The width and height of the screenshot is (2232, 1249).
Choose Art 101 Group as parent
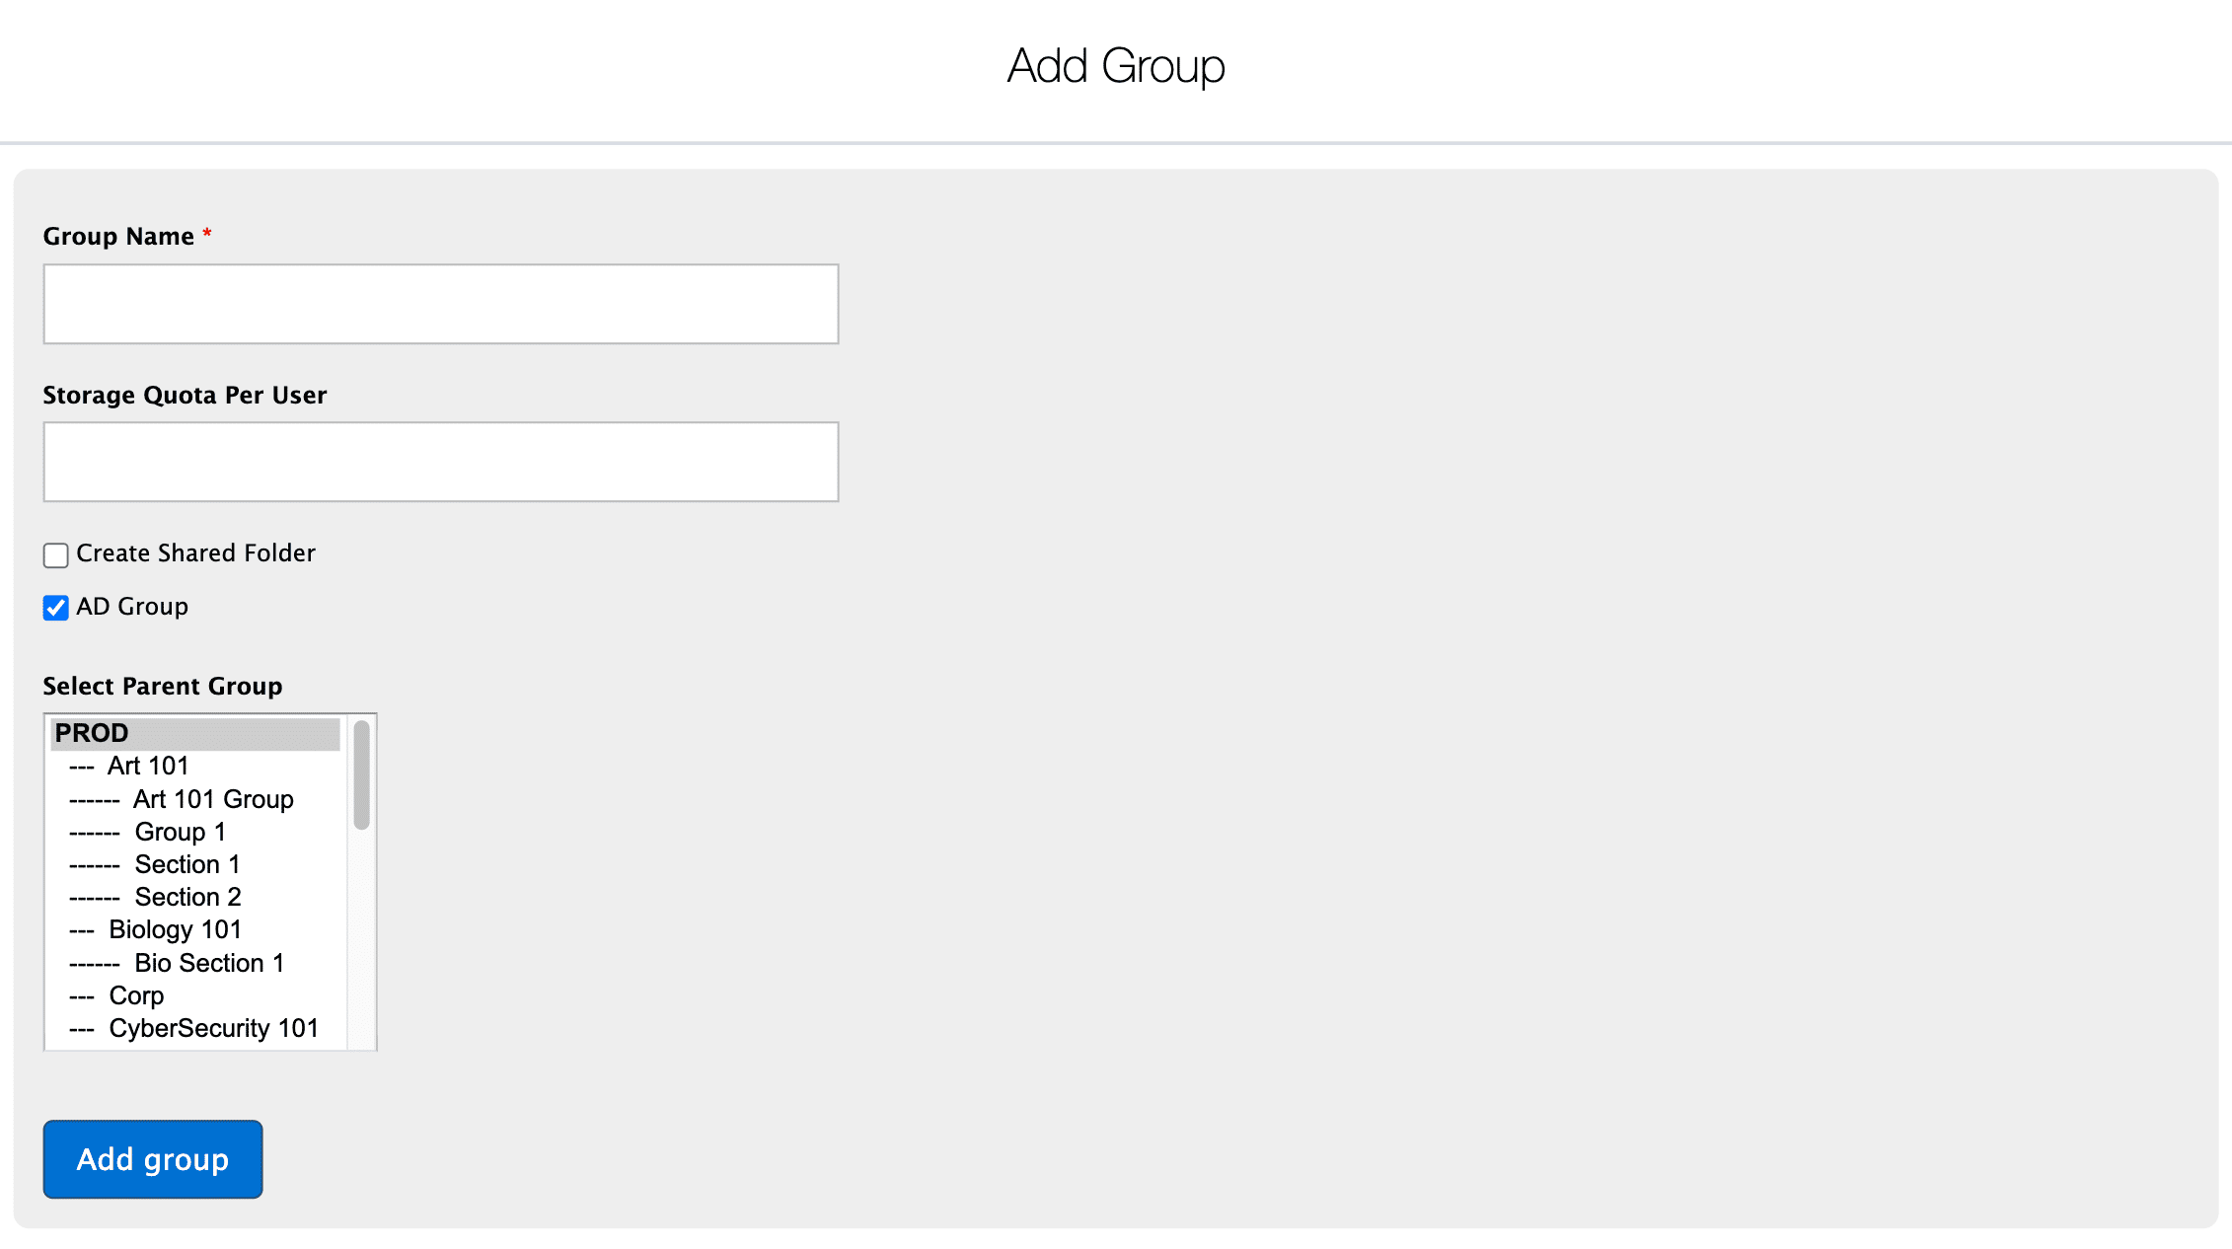coord(213,799)
